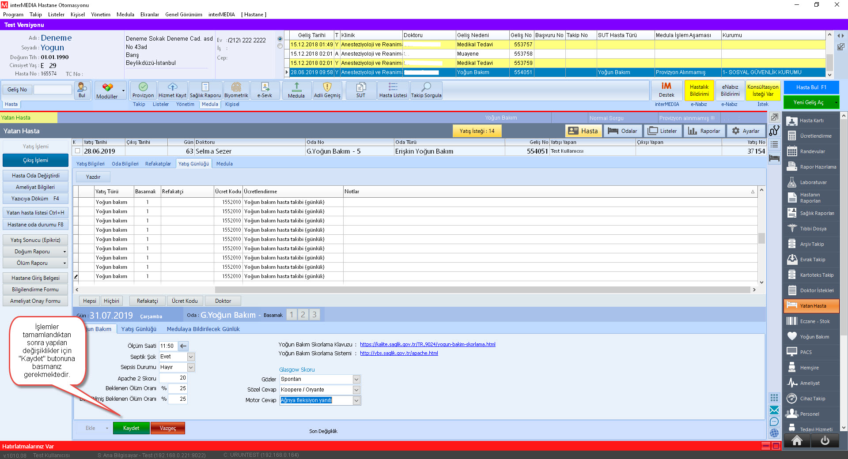Viewport: 848px width, 459px height.
Task: Select Basamak level 2 toggle
Action: tap(303, 315)
